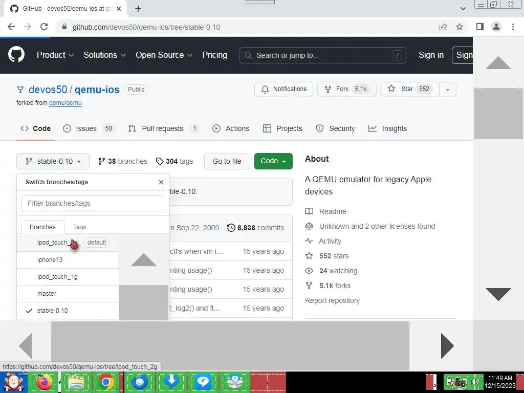Switch to the ipod_touch_2g default branch

point(68,243)
